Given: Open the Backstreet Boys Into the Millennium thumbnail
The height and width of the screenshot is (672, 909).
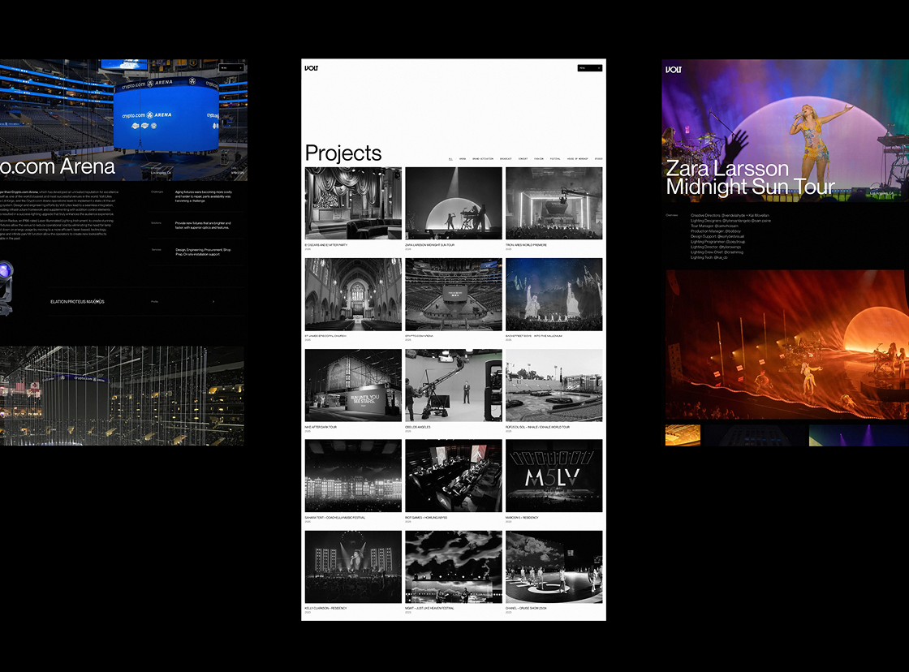Looking at the screenshot, I should (x=554, y=295).
